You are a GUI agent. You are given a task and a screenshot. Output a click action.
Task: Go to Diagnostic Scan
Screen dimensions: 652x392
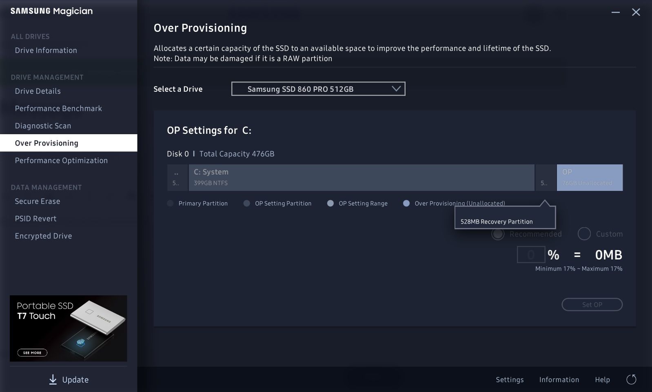43,126
